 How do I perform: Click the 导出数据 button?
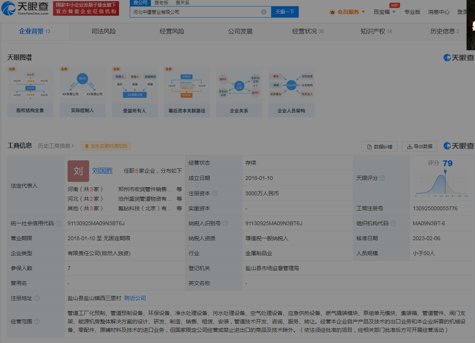[420, 147]
